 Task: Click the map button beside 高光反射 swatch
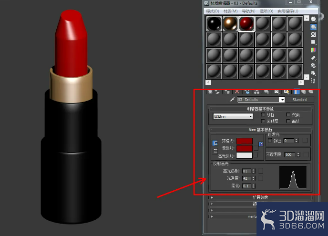[x=256, y=155]
